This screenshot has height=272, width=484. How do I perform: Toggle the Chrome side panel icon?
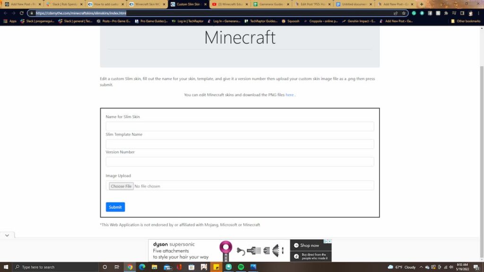[x=462, y=13]
